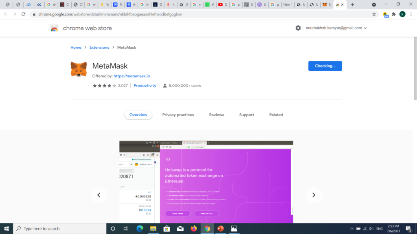The image size is (417, 234).
Task: Show previous screenshot with left arrow
Action: click(x=99, y=195)
